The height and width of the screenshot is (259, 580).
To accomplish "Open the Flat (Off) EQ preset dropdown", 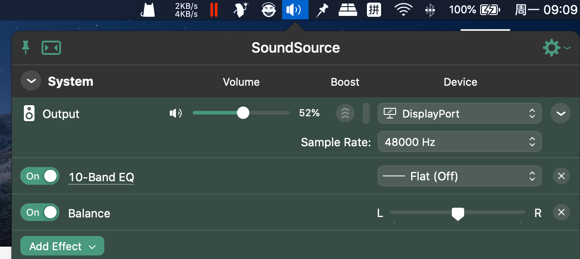I will [460, 176].
